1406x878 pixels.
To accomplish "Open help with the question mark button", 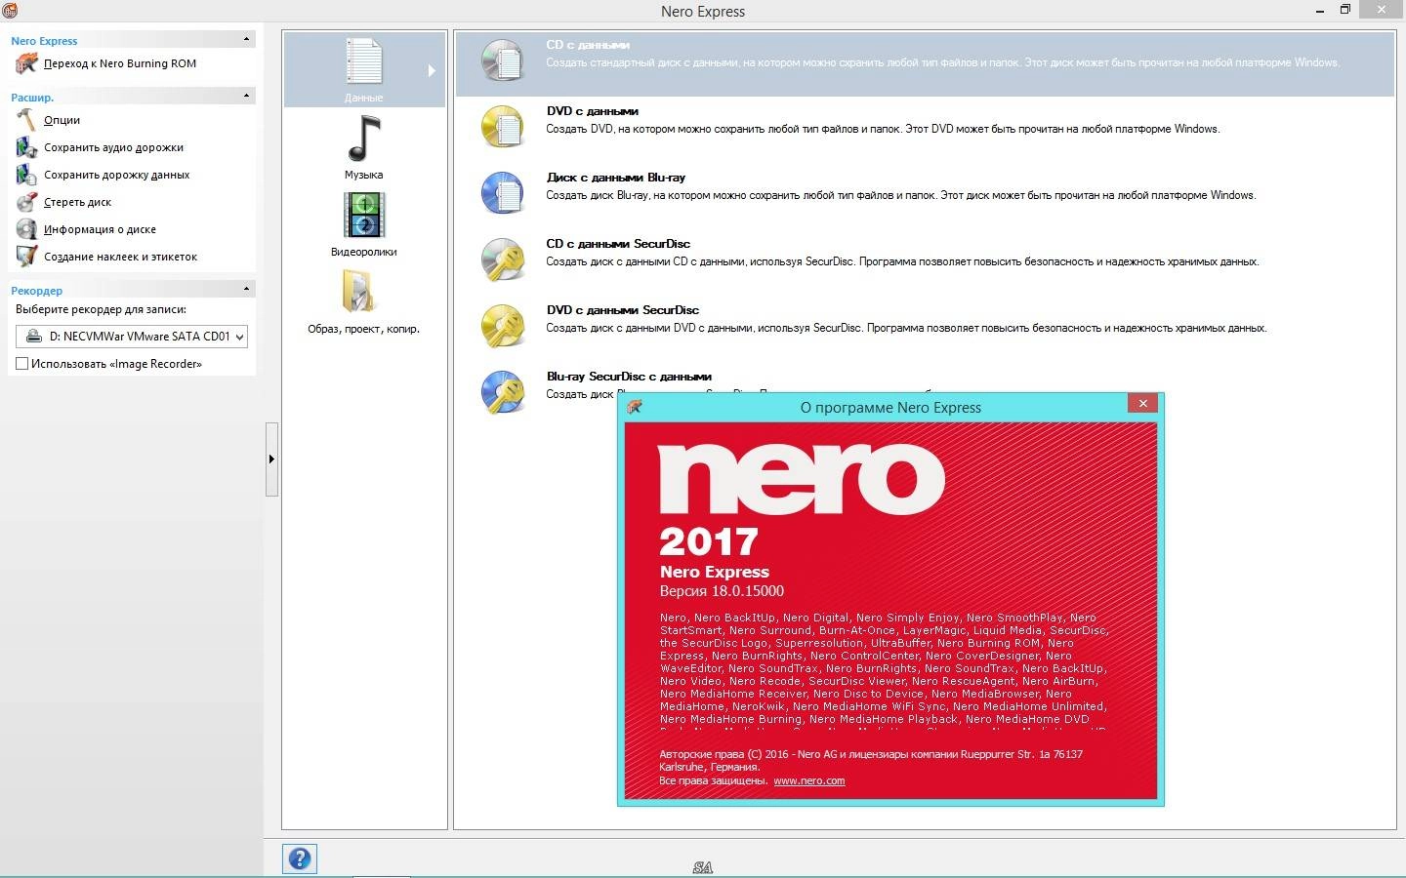I will pyautogui.click(x=300, y=858).
